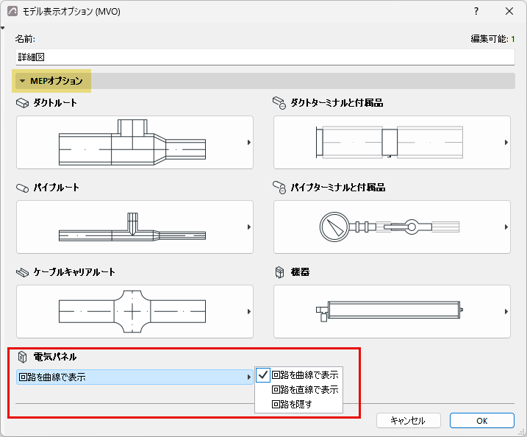Image resolution: width=527 pixels, height=437 pixels.
Task: Select 回路を曲線で表示 menu option
Action: 299,374
